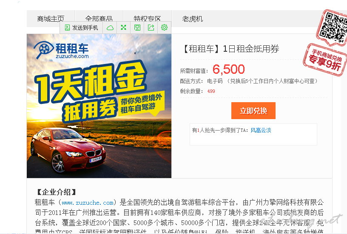
Task: Click the 发送到手机 label
Action: (x=85, y=28)
